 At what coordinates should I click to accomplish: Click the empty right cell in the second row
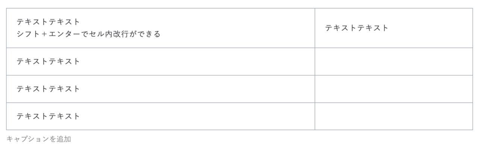(394, 61)
